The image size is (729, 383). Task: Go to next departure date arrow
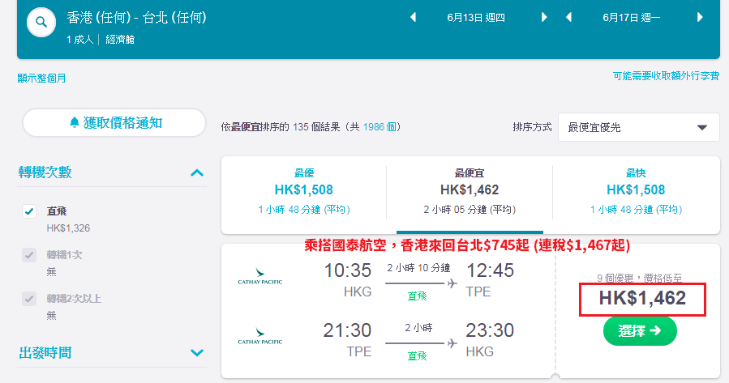tap(544, 18)
